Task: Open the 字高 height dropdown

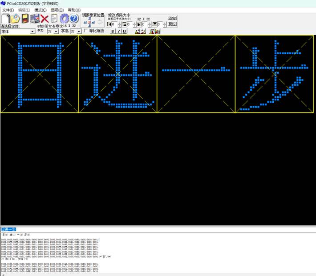Action: [79, 32]
